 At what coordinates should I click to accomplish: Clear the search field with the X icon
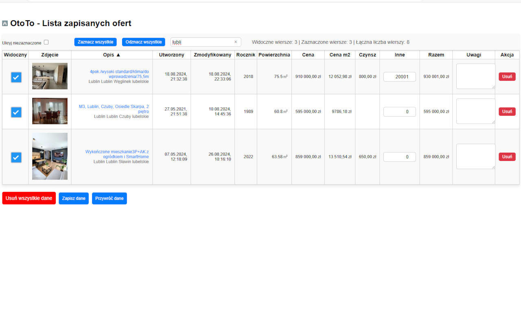[235, 42]
